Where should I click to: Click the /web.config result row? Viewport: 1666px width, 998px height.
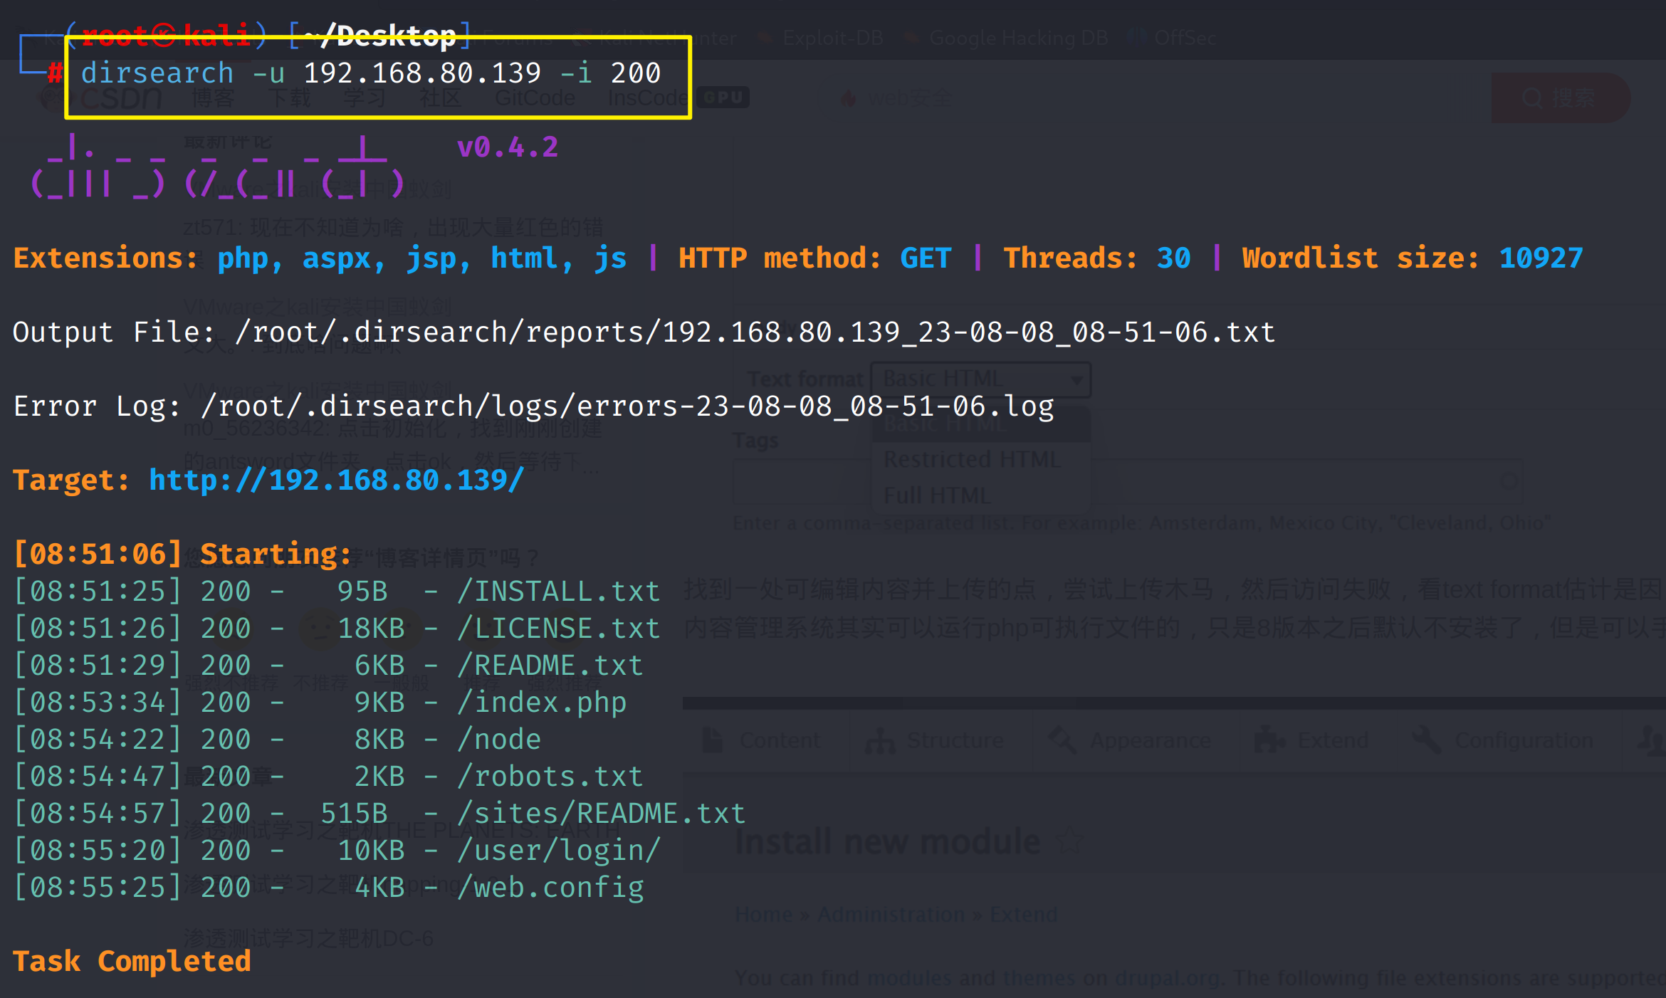[x=329, y=888]
